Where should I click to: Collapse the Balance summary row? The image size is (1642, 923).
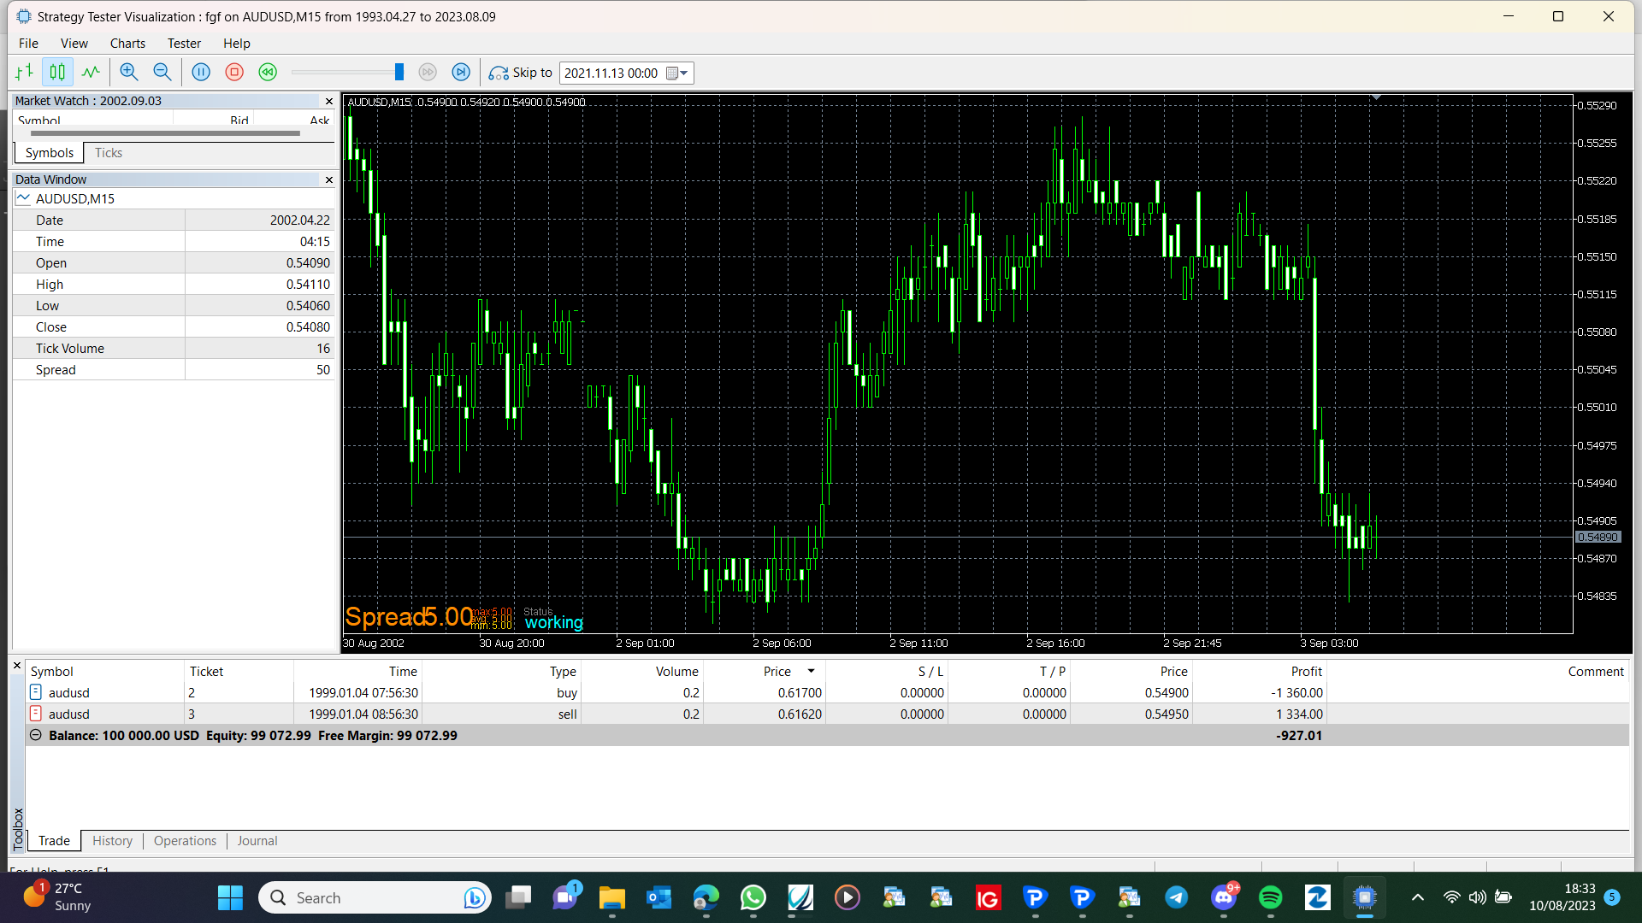click(36, 735)
